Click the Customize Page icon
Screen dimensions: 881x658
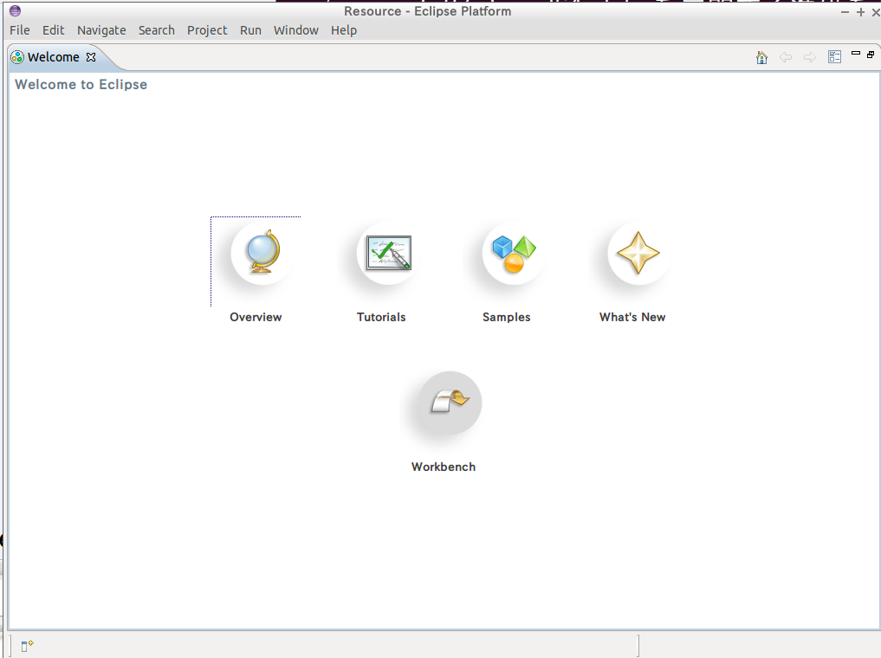(834, 57)
